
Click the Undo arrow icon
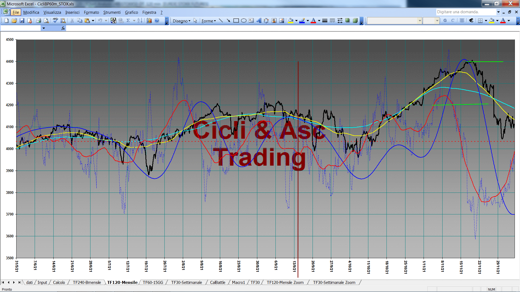[x=100, y=21]
